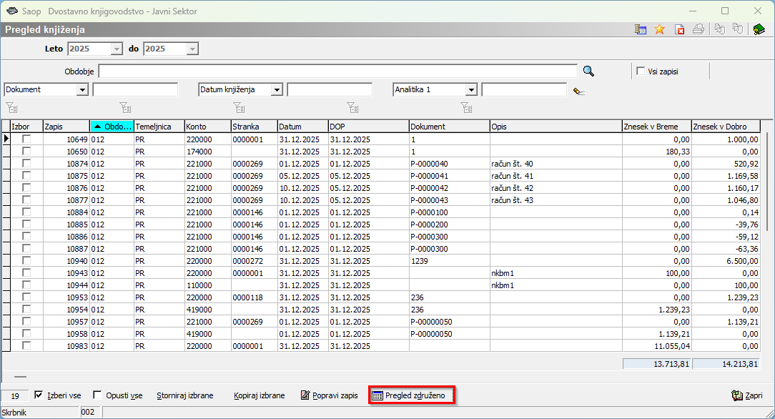Viewport: 775px width, 419px height.
Task: Click the printer icon in the toolbar
Action: click(699, 29)
